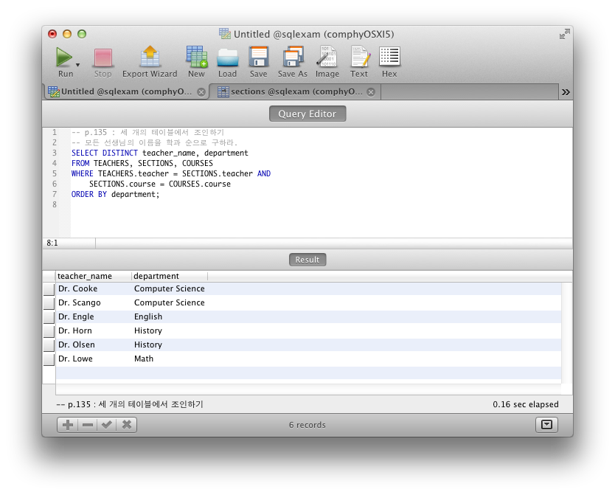The width and height of the screenshot is (615, 495).
Task: Click History cell in Dr. Olsen row
Action: 170,345
